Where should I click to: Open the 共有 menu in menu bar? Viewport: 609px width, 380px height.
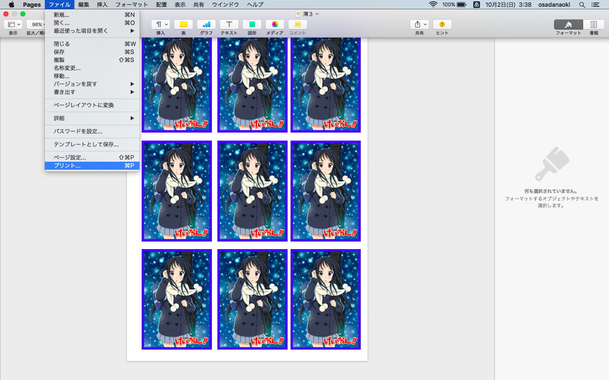click(199, 5)
